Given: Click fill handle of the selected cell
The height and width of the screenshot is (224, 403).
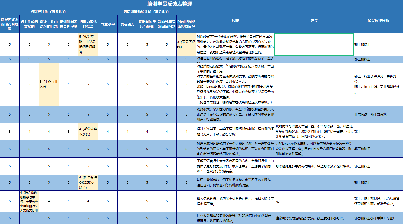Looking at the screenshot, I should [x=354, y=56].
